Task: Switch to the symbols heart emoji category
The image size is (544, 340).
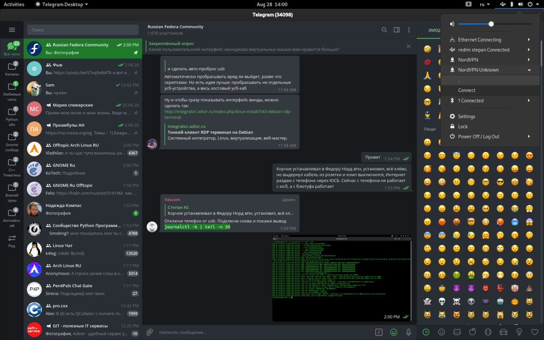Action: point(535,332)
